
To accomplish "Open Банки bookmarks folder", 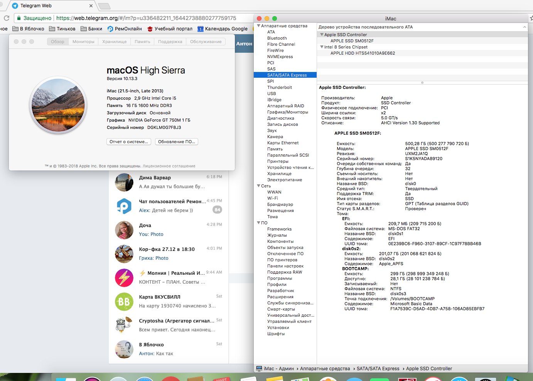I will (91, 29).
